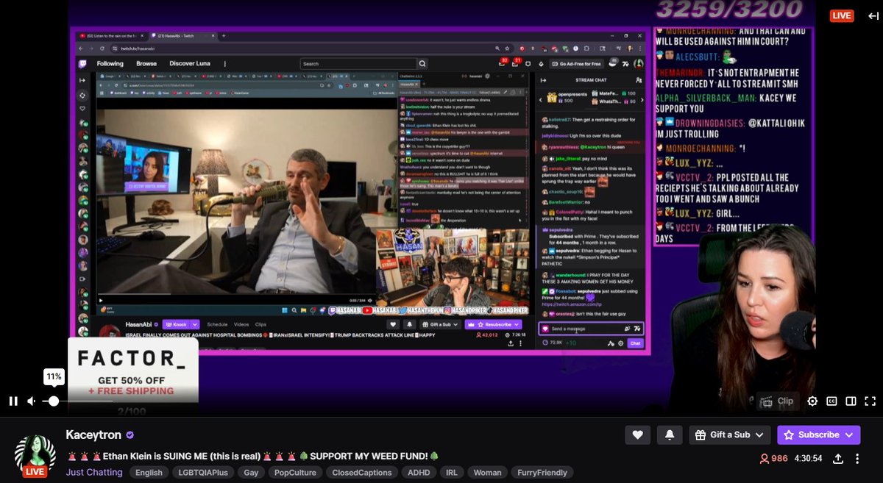Screen dimensions: 883x483
Task: Click Discover Luna in streamed Twitch page
Action: (190, 64)
